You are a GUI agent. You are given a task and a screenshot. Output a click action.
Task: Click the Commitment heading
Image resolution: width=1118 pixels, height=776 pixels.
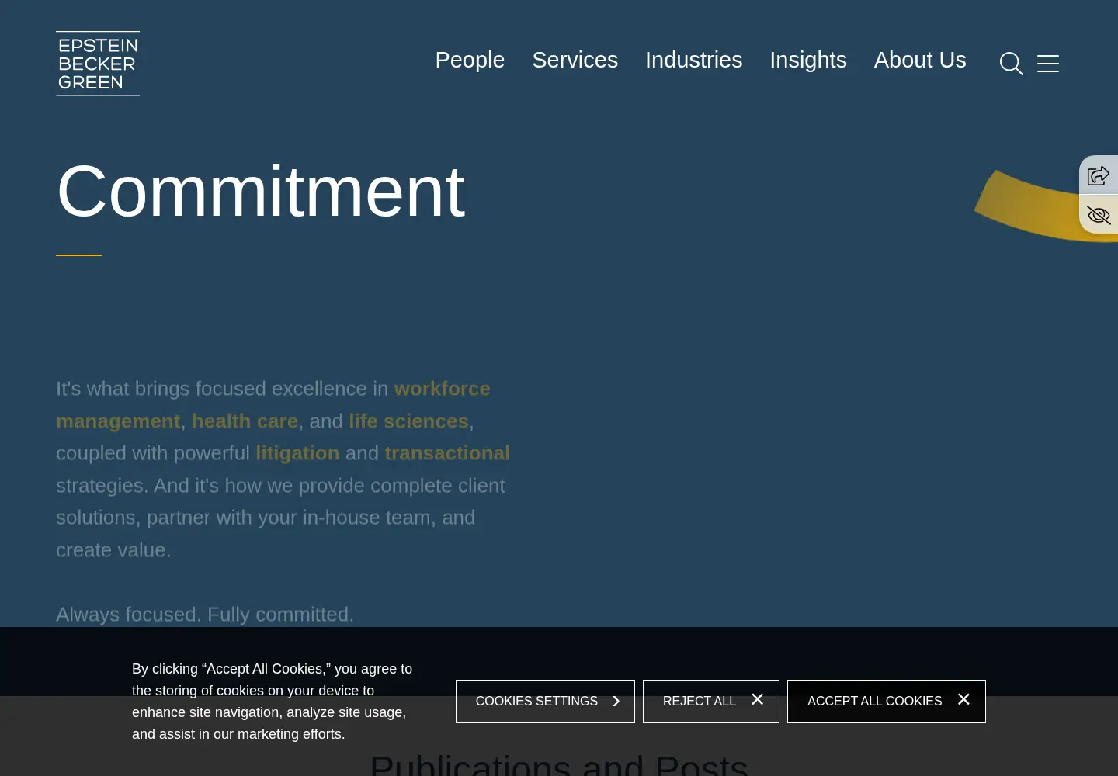[x=261, y=191]
